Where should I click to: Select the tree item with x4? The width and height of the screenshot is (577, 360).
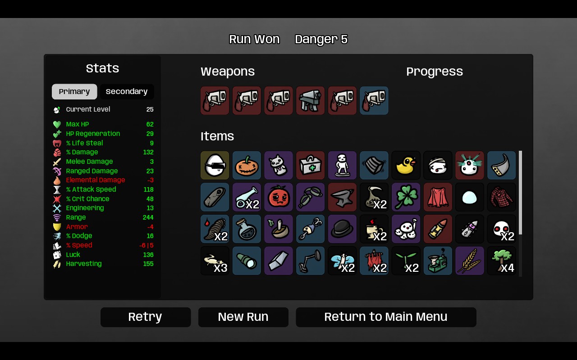click(501, 261)
